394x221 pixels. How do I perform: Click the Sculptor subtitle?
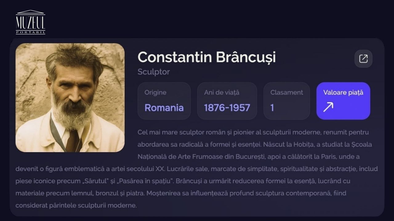(154, 72)
